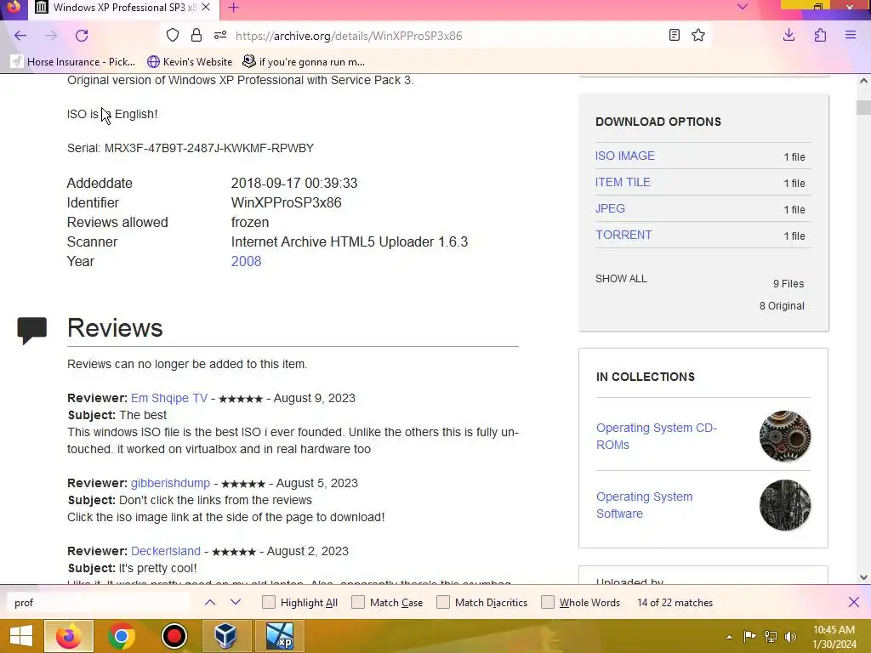Click the 8 Original files text

click(x=782, y=306)
